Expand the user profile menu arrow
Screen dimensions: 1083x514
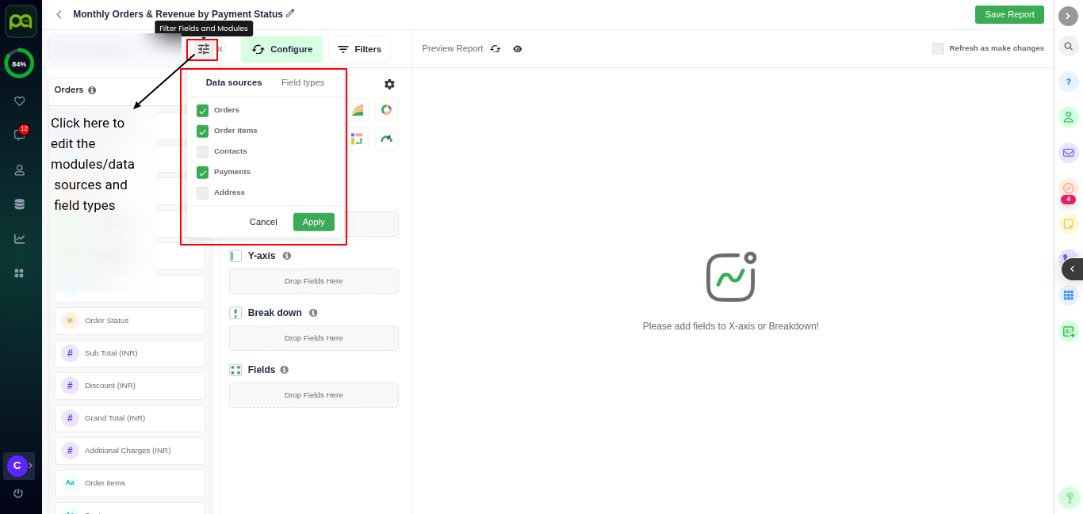31,466
